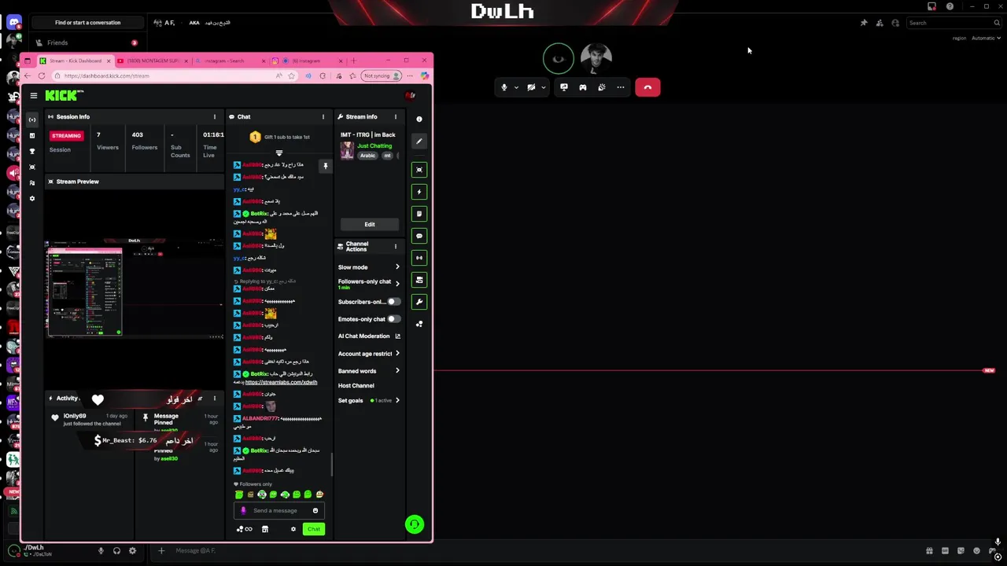
Task: Select the Stream icon in Kick sidebar
Action: 32,119
